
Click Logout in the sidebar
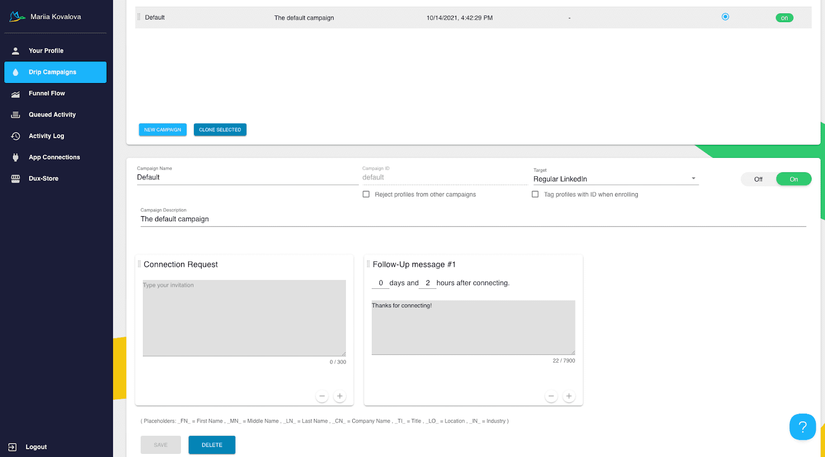[x=36, y=447]
